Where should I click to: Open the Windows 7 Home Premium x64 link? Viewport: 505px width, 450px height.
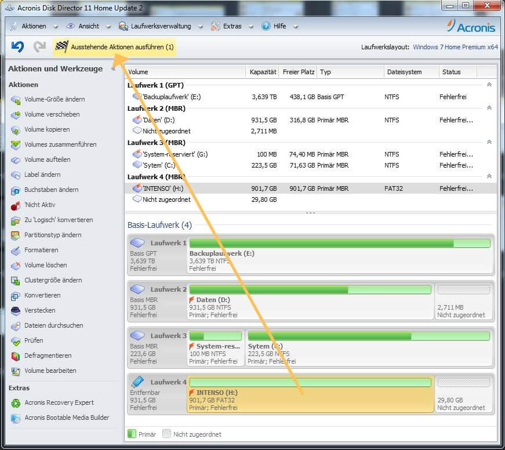coord(455,47)
